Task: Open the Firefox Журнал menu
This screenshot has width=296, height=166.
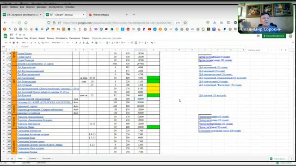Action: (x=31, y=7)
